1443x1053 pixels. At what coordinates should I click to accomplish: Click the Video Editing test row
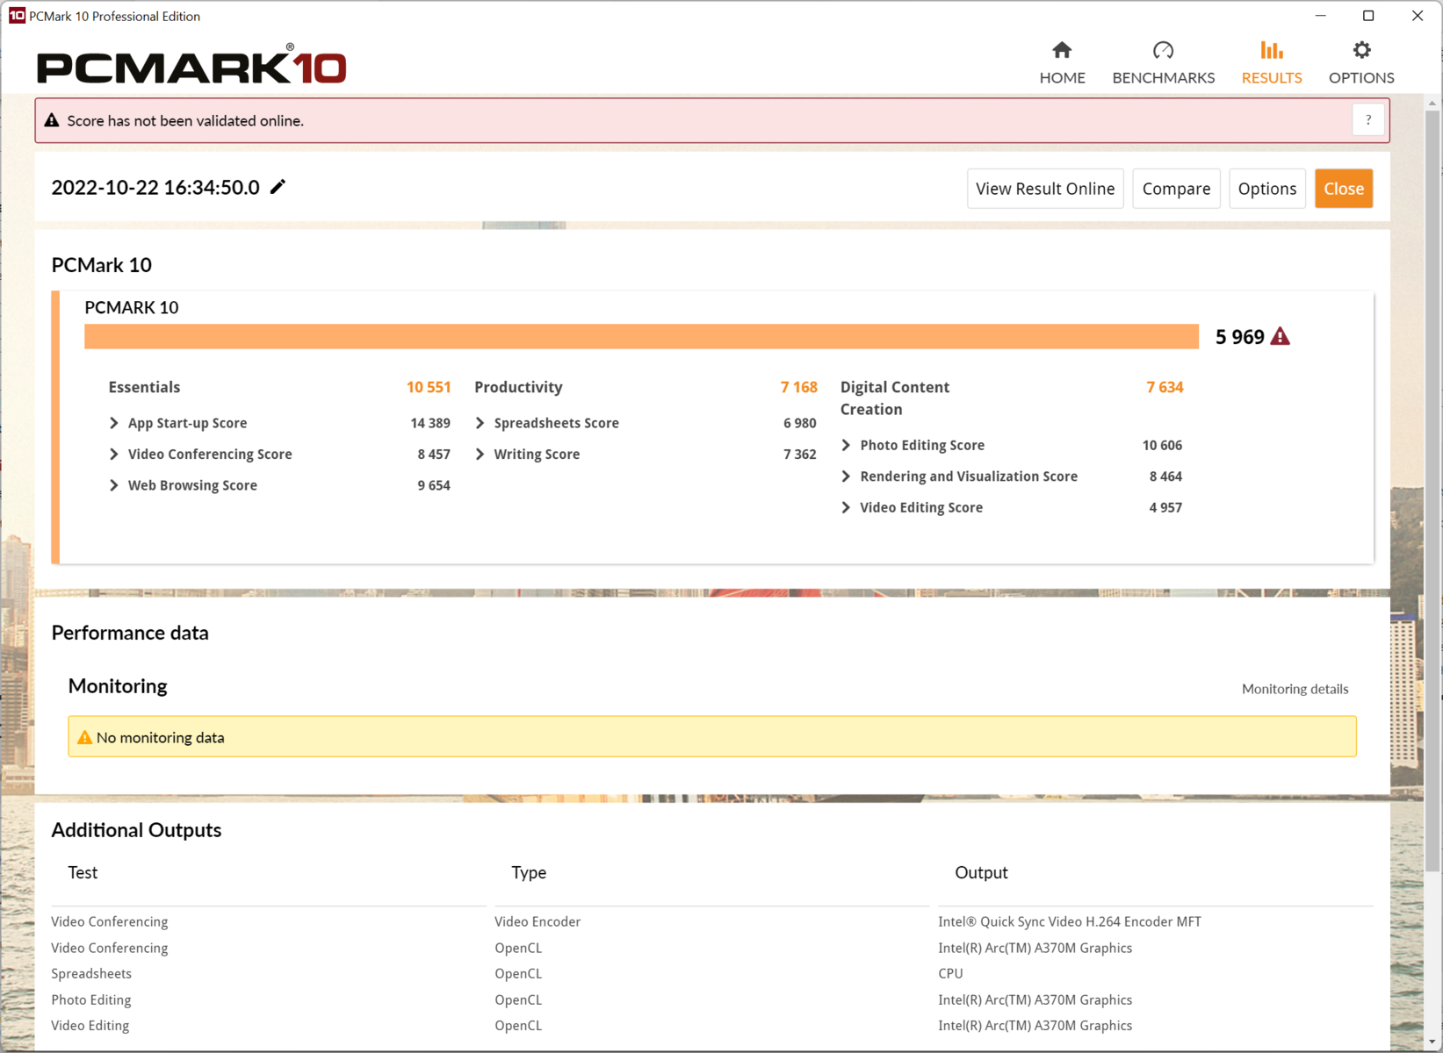point(90,1025)
